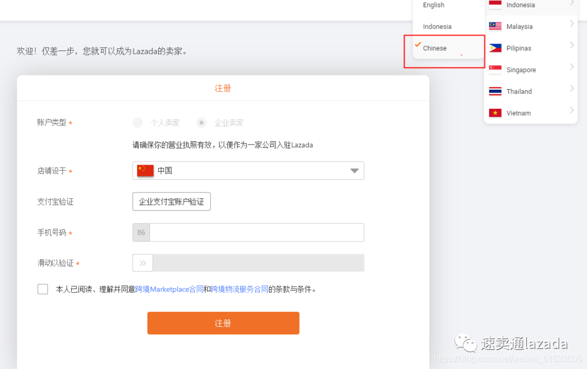
Task: Click the checkmark beside Chinese
Action: (418, 45)
